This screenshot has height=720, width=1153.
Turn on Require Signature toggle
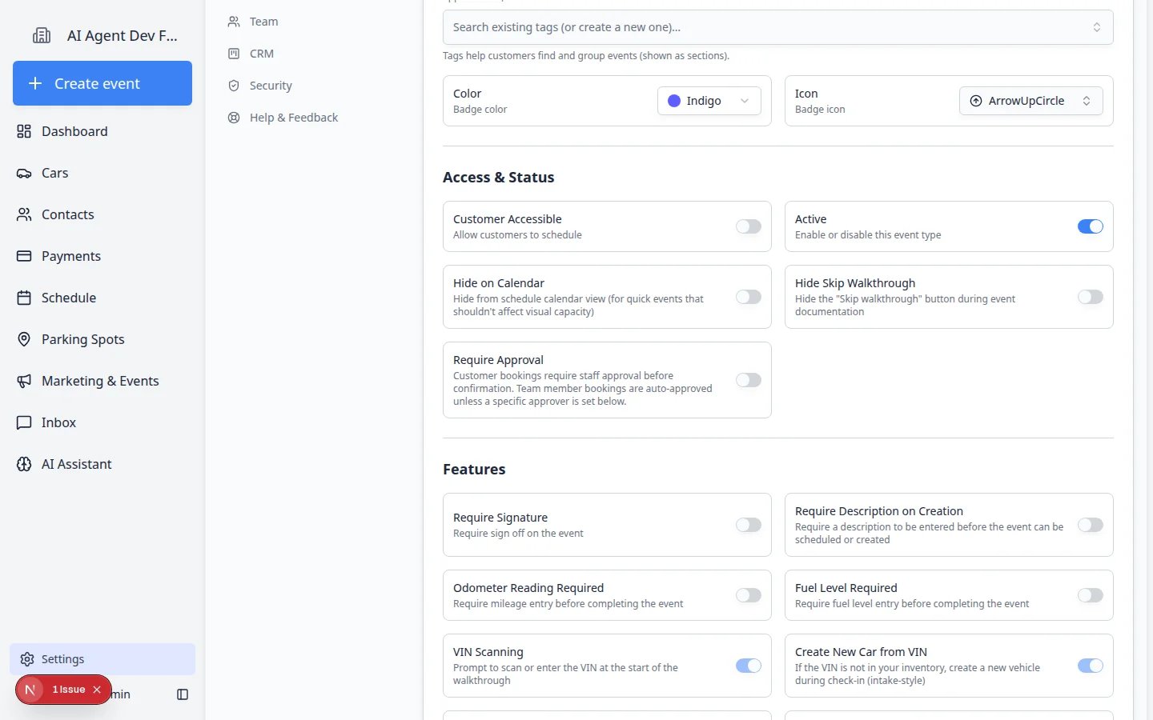(749, 525)
